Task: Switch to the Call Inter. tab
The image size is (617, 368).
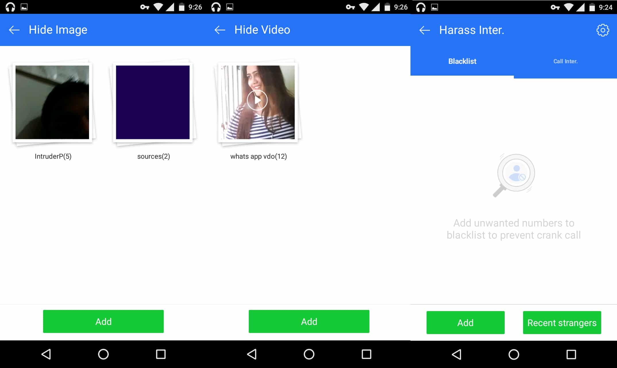Action: 564,61
